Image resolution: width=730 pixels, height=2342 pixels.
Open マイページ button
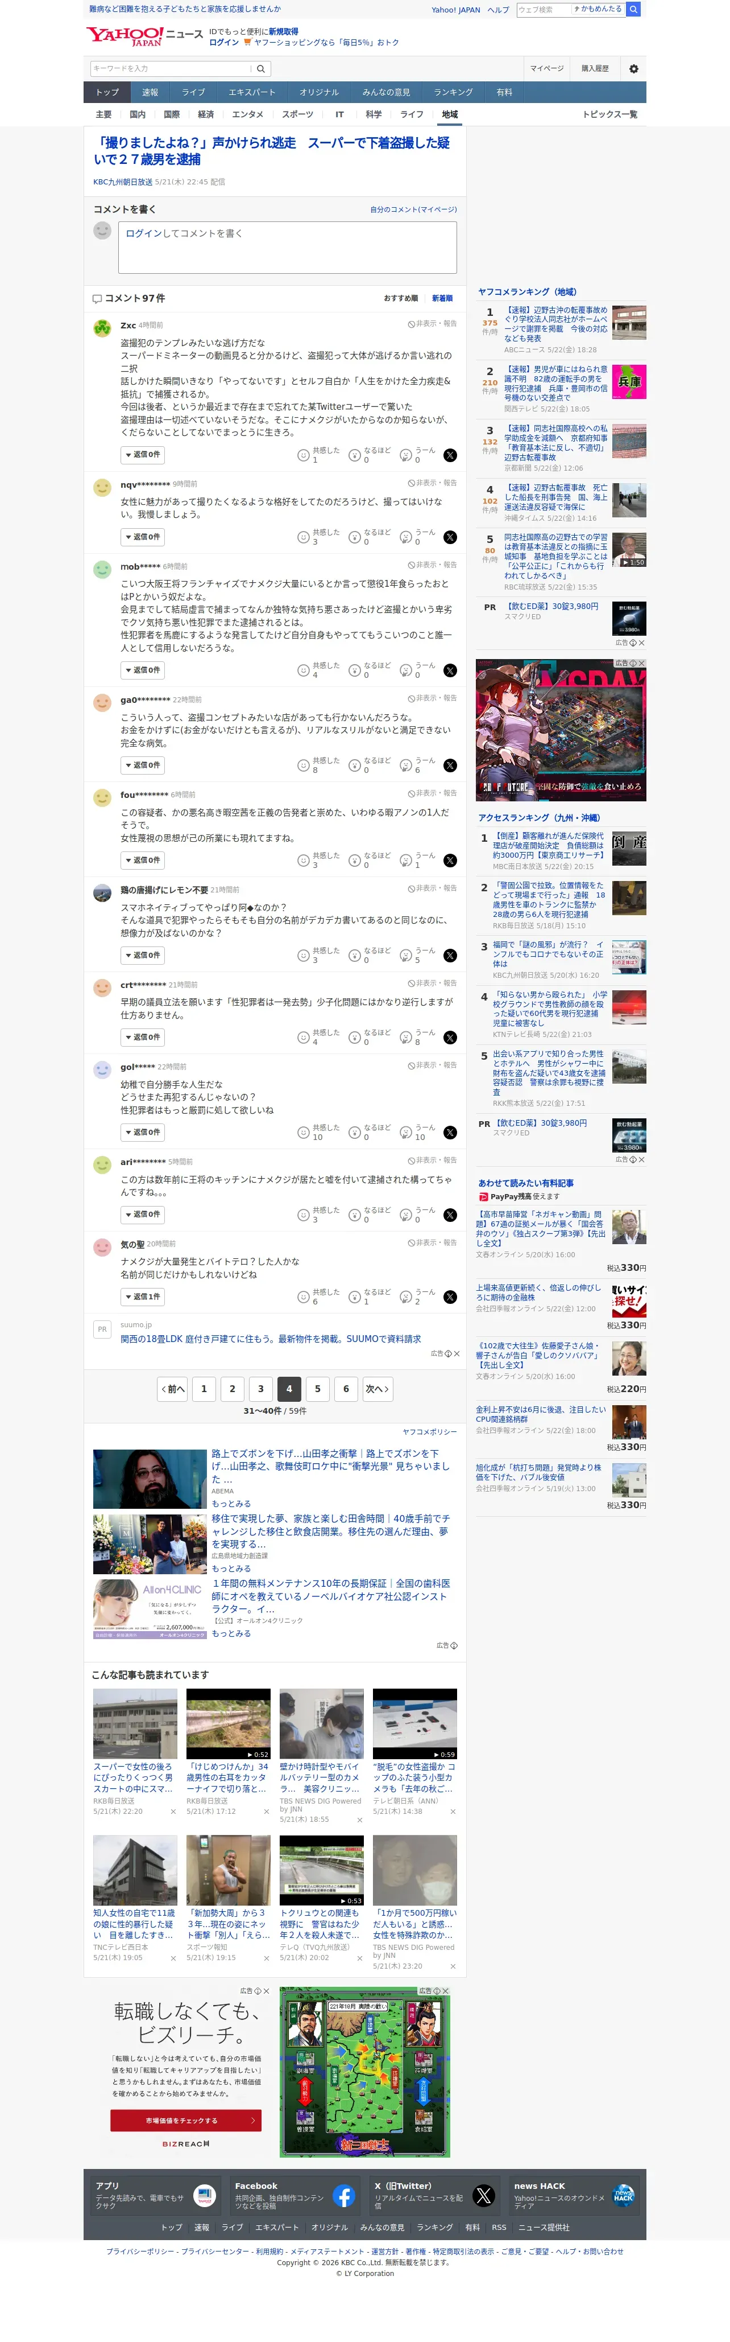[546, 68]
